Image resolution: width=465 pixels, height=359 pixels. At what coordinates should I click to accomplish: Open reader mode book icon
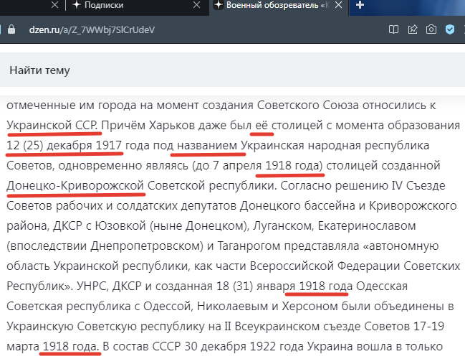(x=393, y=29)
